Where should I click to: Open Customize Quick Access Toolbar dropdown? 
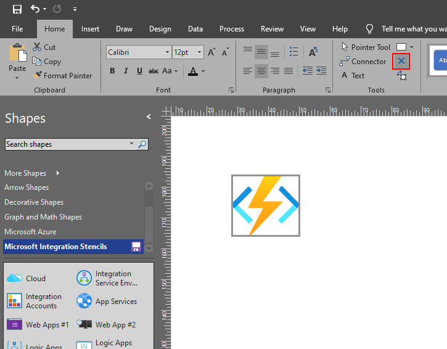(75, 9)
